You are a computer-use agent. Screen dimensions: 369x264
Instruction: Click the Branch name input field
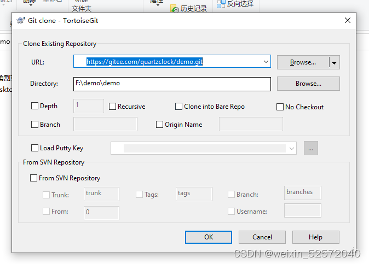[x=105, y=124]
